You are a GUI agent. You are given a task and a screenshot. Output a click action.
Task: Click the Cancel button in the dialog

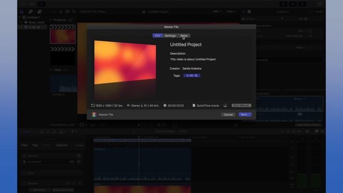point(228,114)
